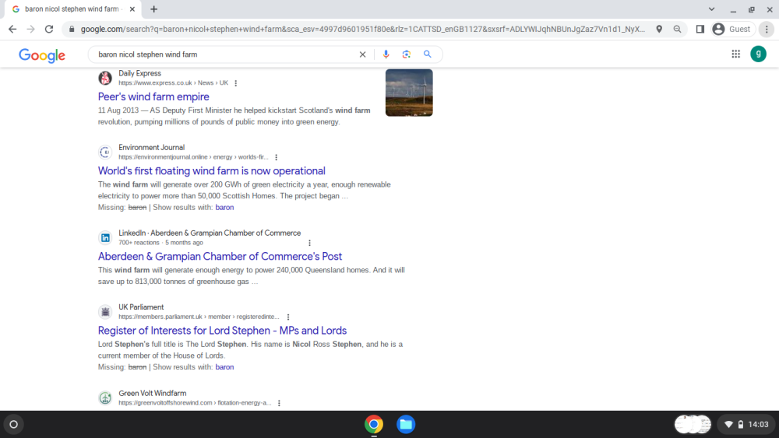Submit search with magnifier icon
The image size is (779, 438).
click(427, 54)
